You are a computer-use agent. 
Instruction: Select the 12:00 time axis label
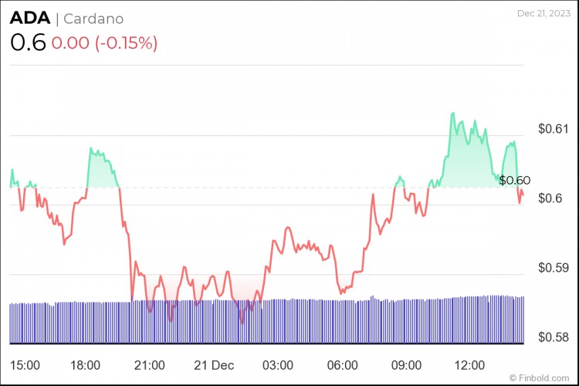tap(470, 364)
